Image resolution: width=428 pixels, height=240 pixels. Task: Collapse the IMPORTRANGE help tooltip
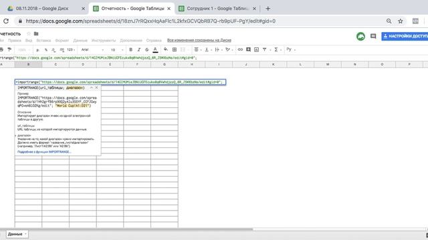(92, 87)
